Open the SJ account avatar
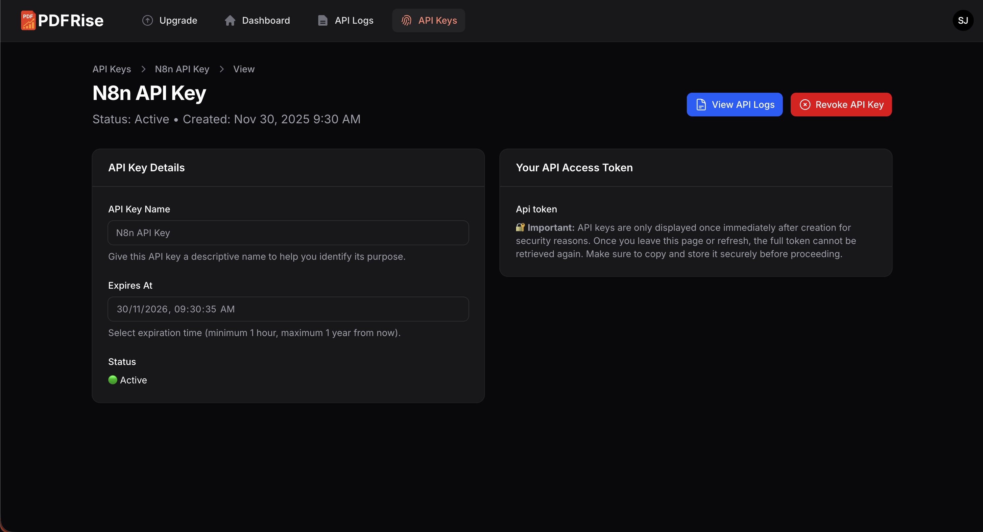This screenshot has width=983, height=532. pyautogui.click(x=963, y=20)
